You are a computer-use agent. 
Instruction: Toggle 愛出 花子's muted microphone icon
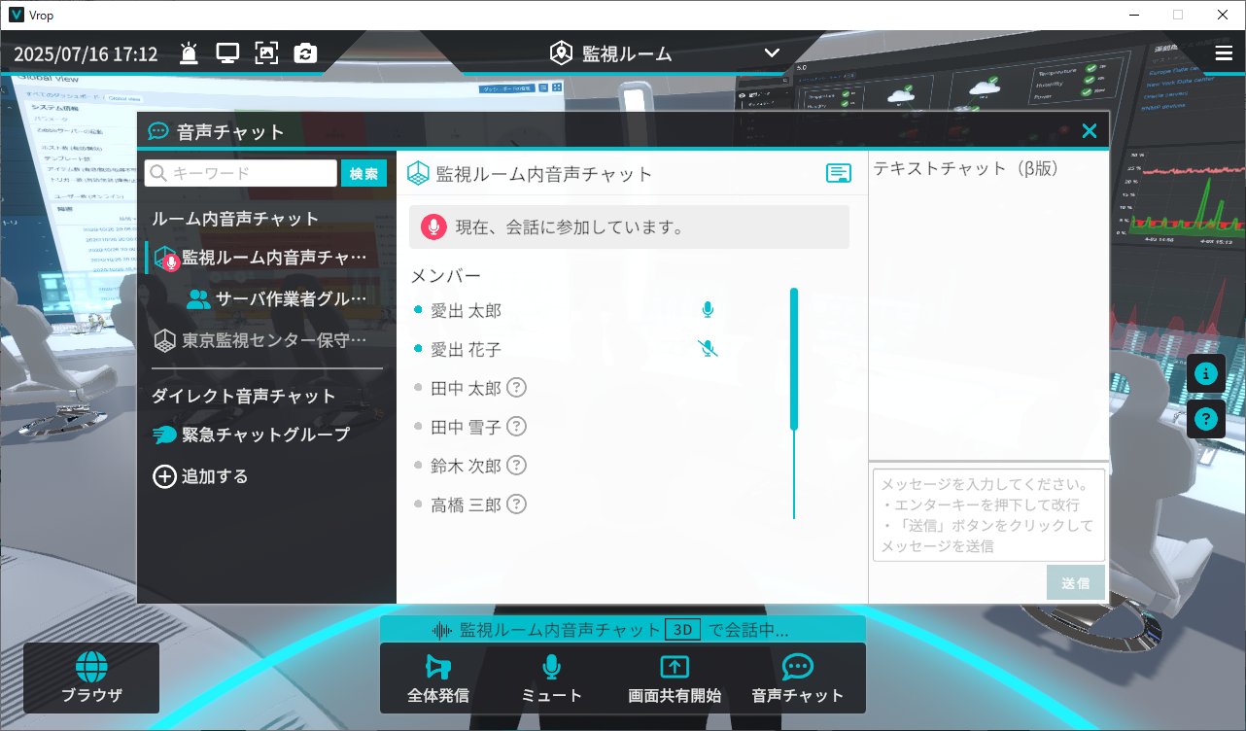pyautogui.click(x=708, y=349)
